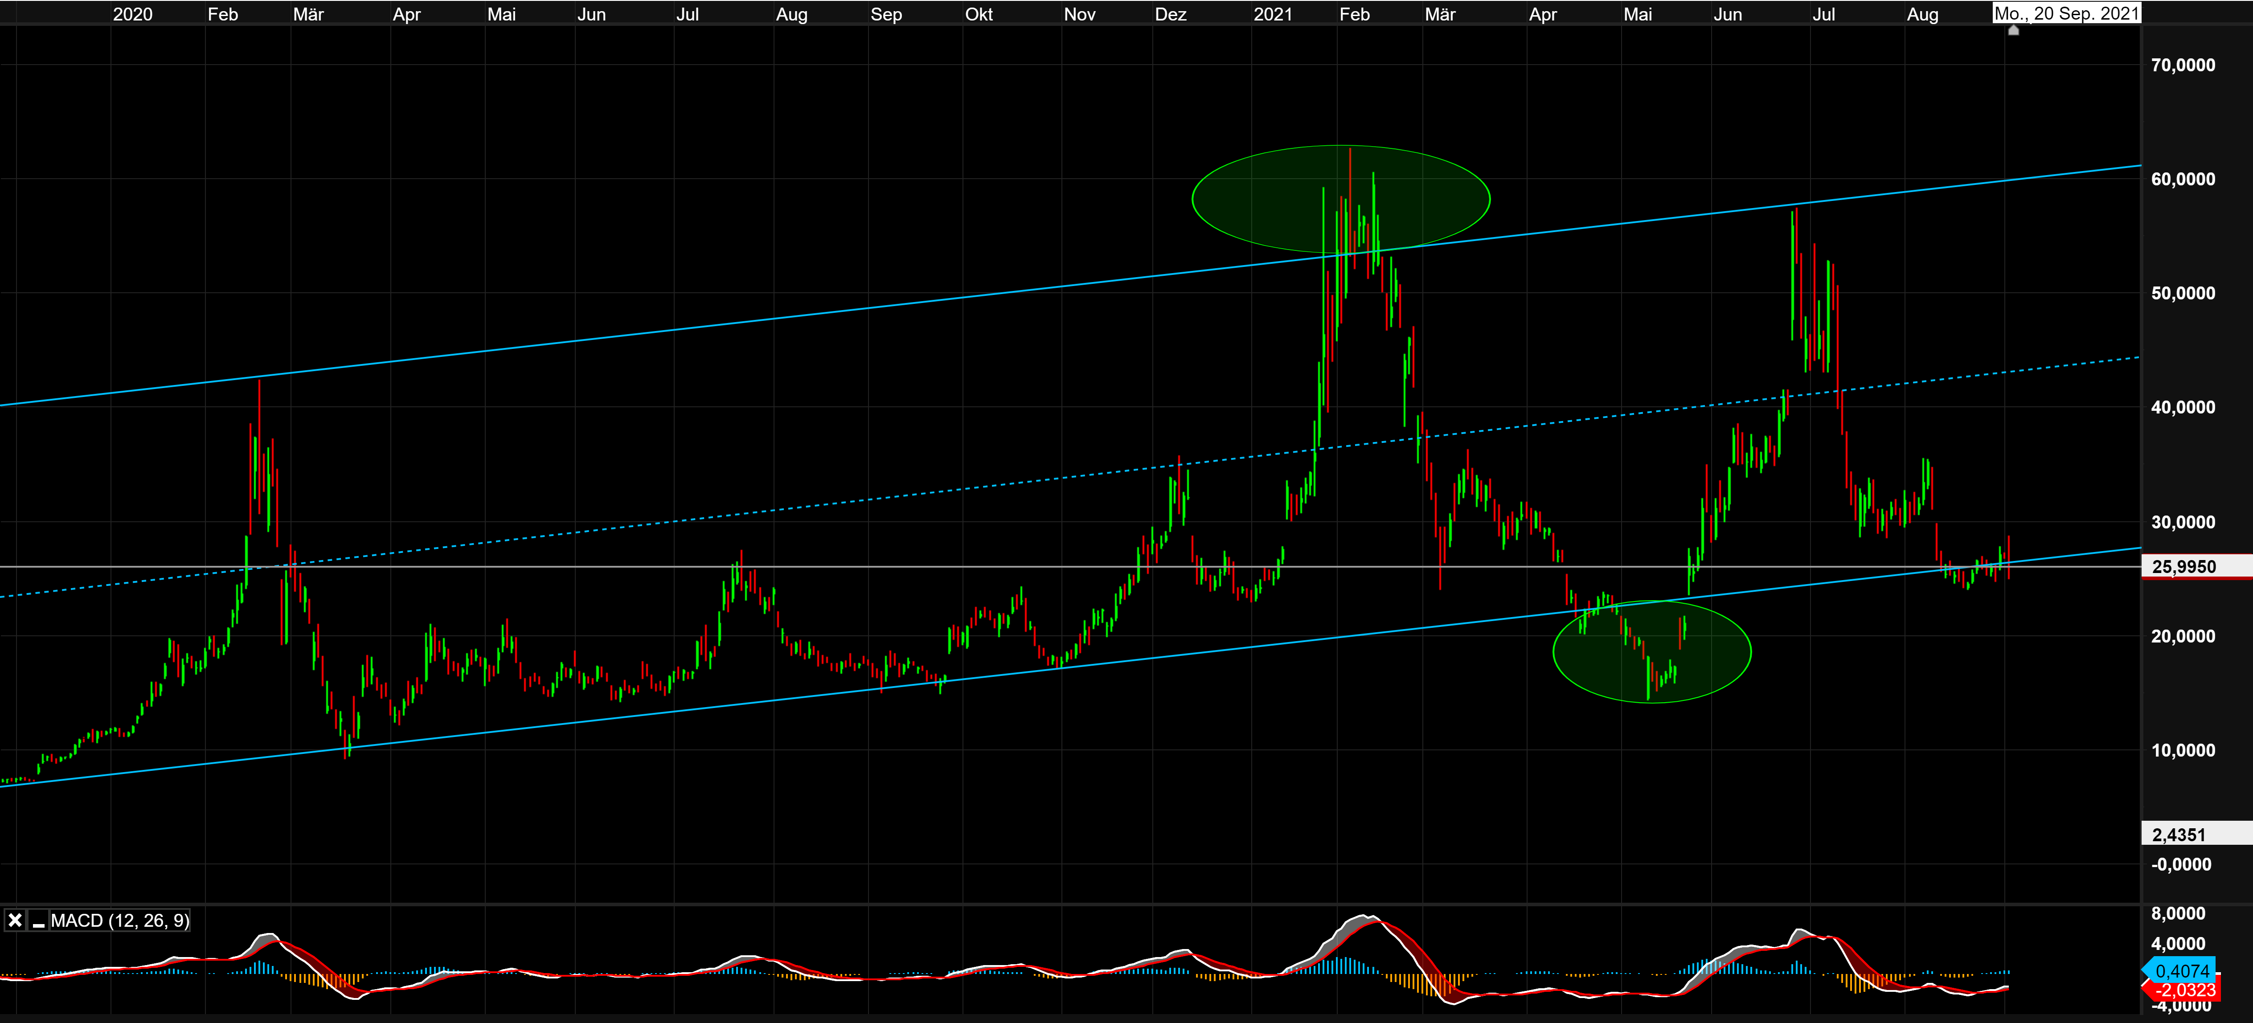Minimize the MACD indicator panel
The width and height of the screenshot is (2253, 1023).
coord(38,921)
